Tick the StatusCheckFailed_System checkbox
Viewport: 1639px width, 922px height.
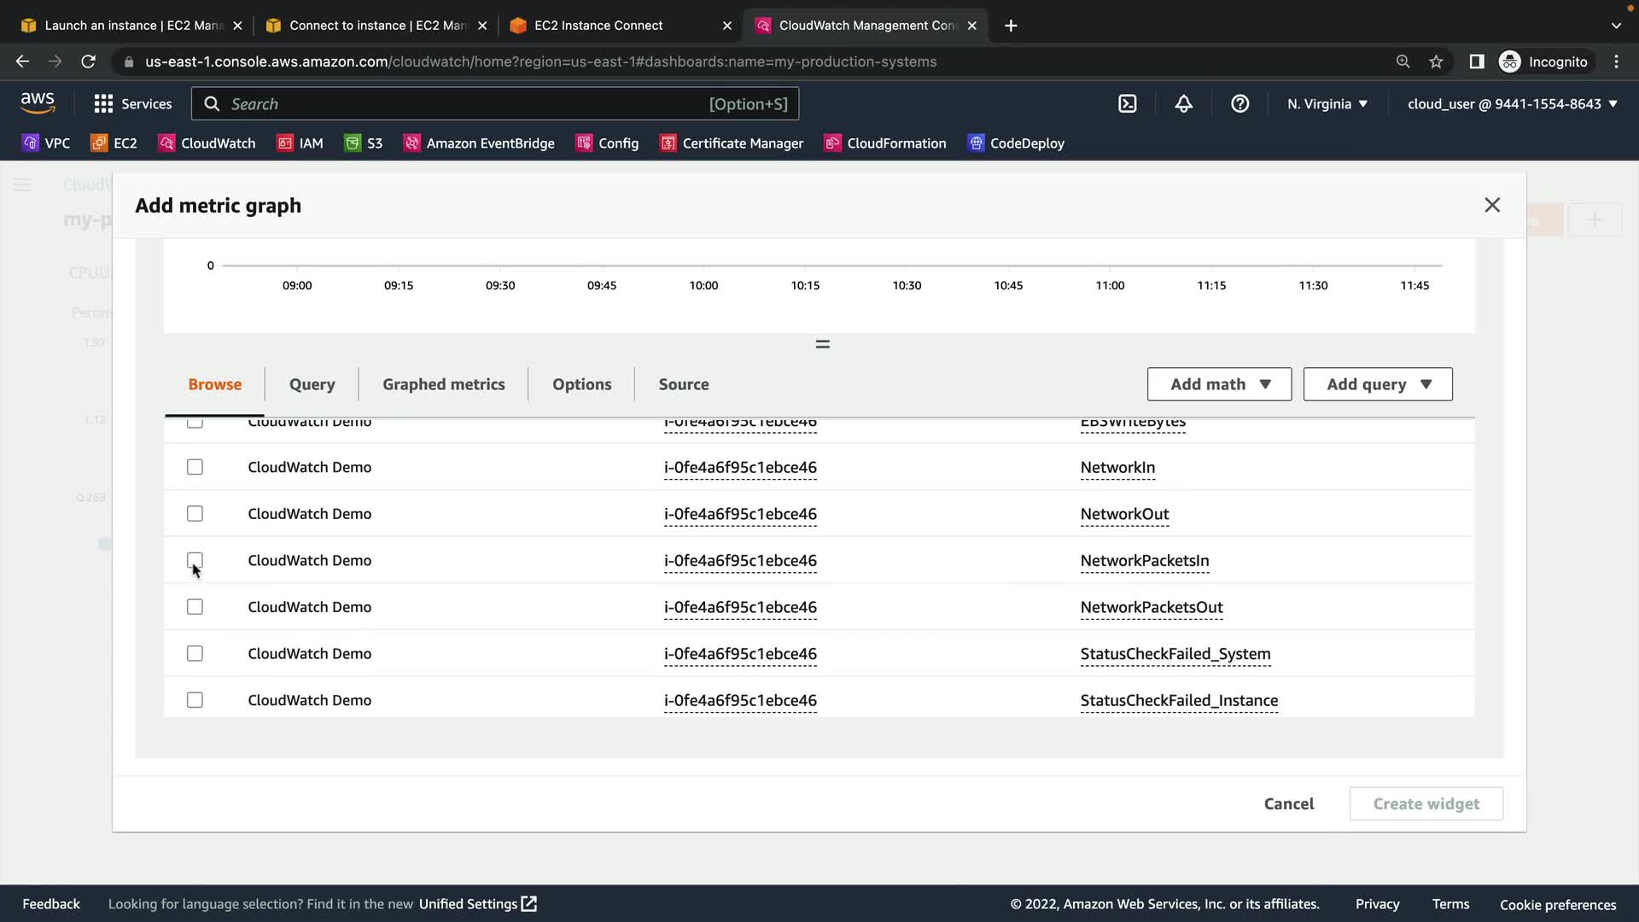[195, 654]
